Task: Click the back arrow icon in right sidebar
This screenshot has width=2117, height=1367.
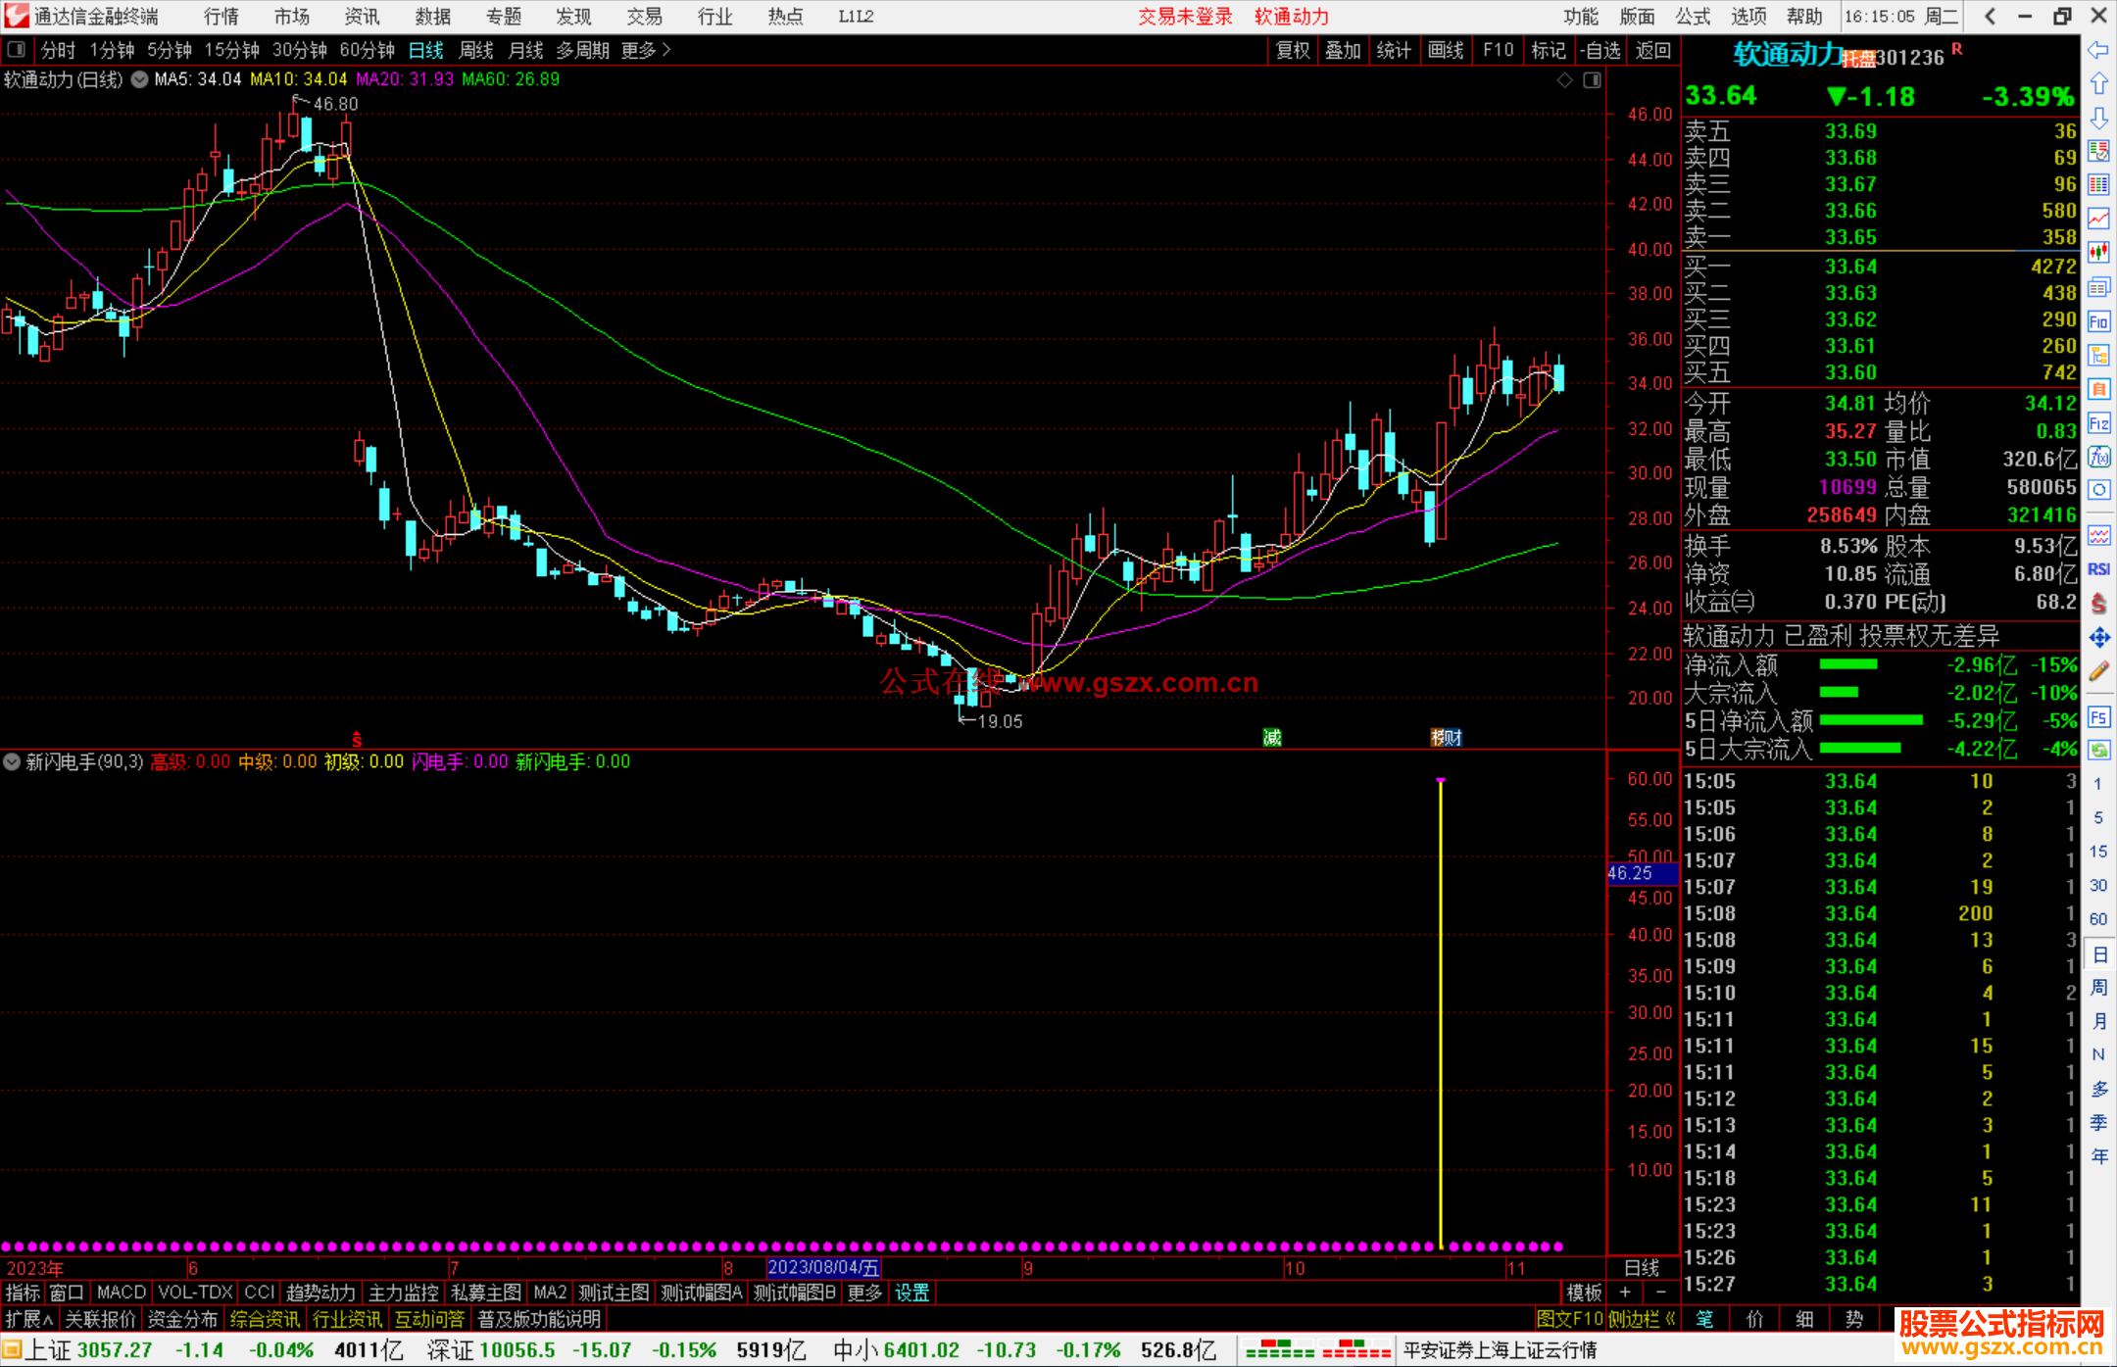Action: (x=2098, y=50)
